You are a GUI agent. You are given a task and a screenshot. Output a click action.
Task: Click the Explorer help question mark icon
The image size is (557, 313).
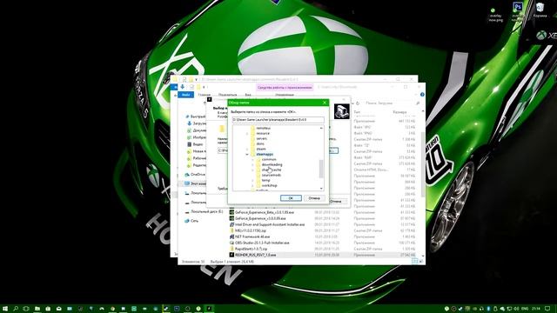coord(422,95)
